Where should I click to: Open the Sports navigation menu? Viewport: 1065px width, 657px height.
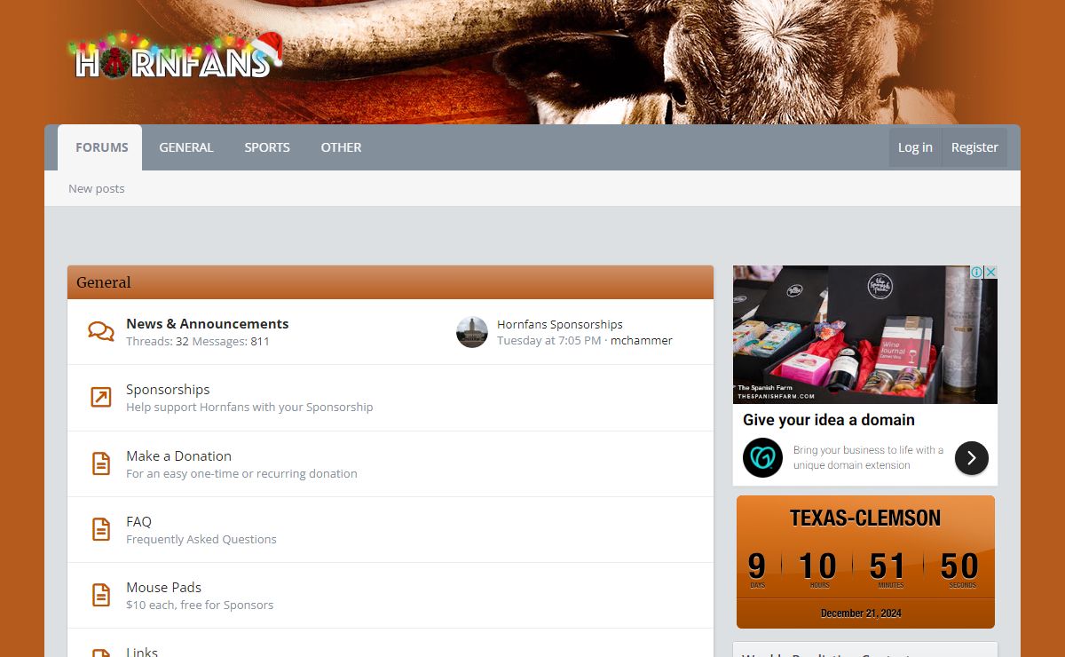(x=267, y=147)
